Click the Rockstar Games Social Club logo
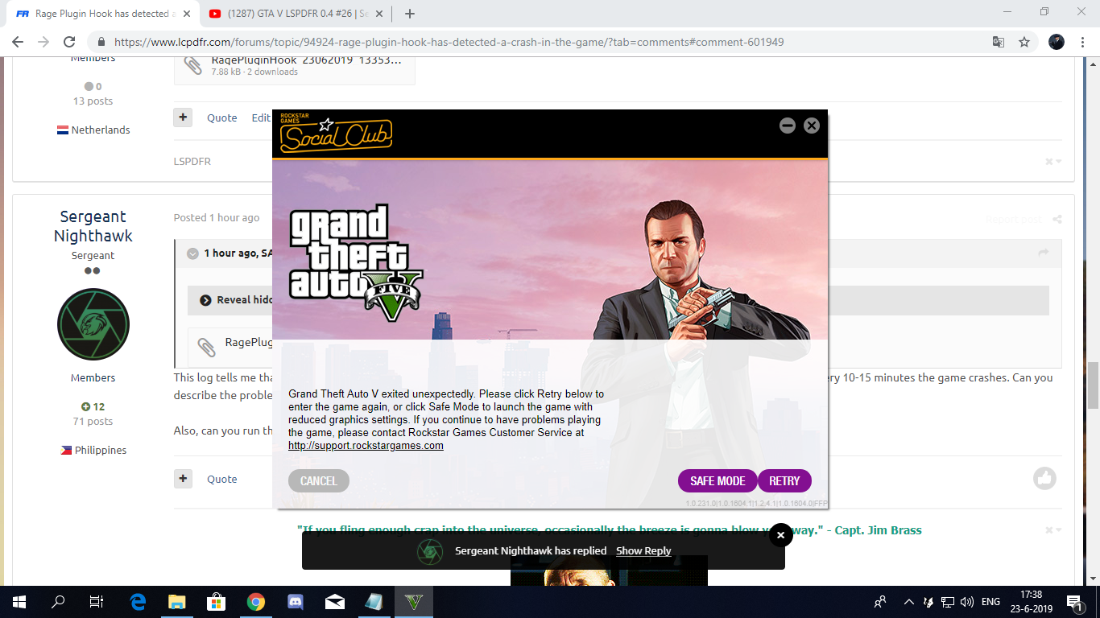1100x618 pixels. pyautogui.click(x=336, y=134)
